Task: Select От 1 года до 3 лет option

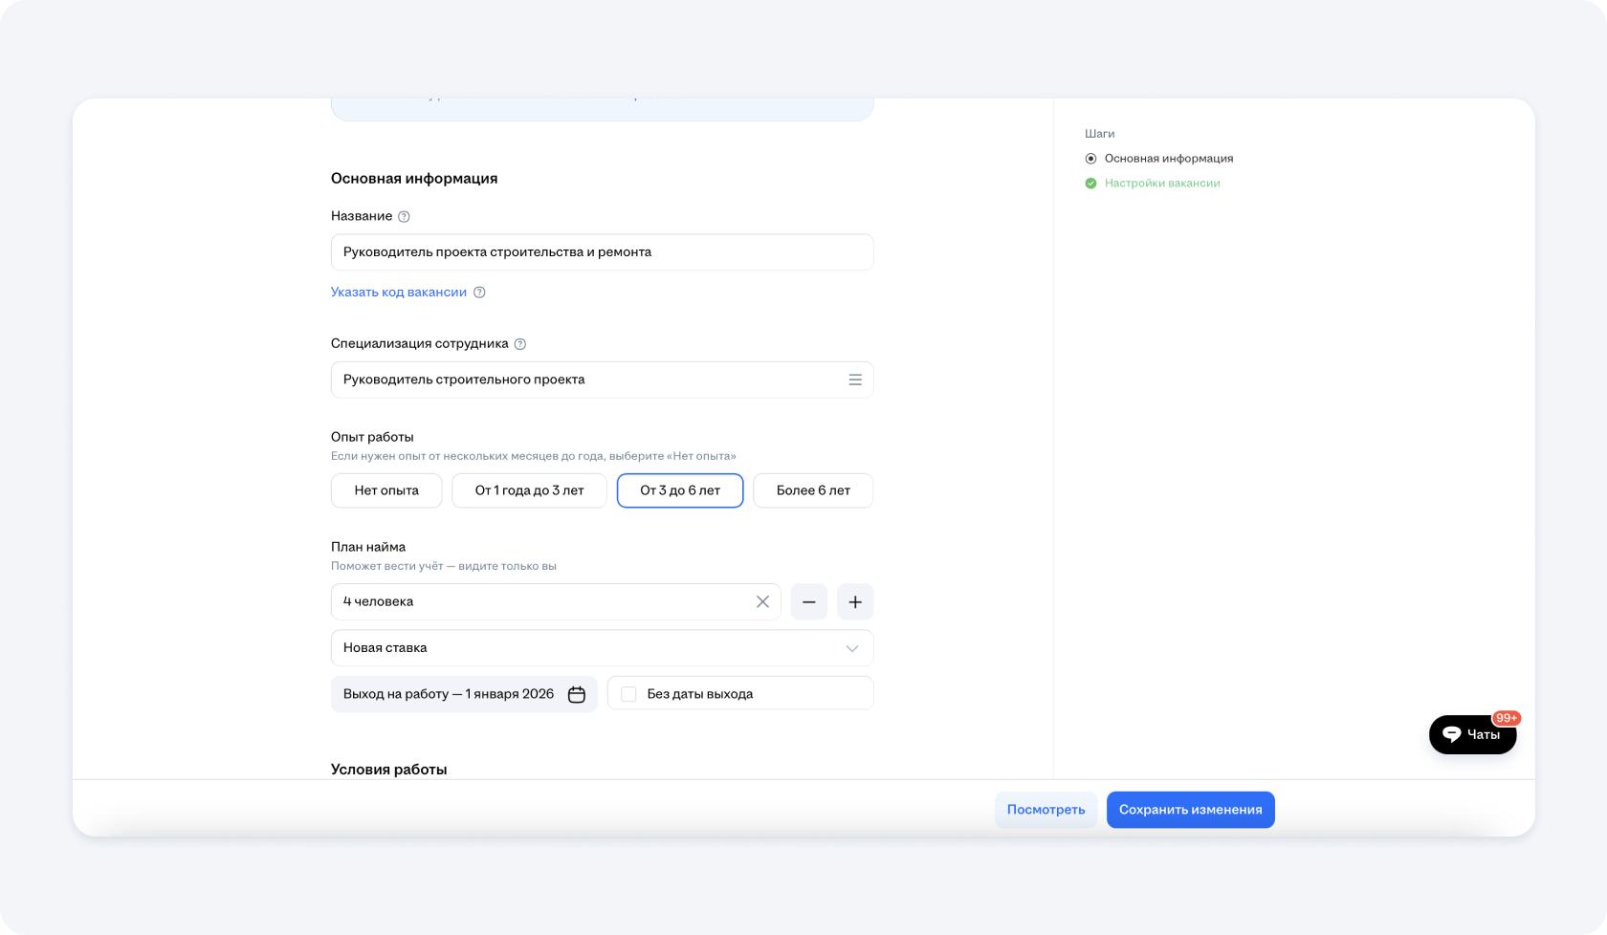Action: 529,490
